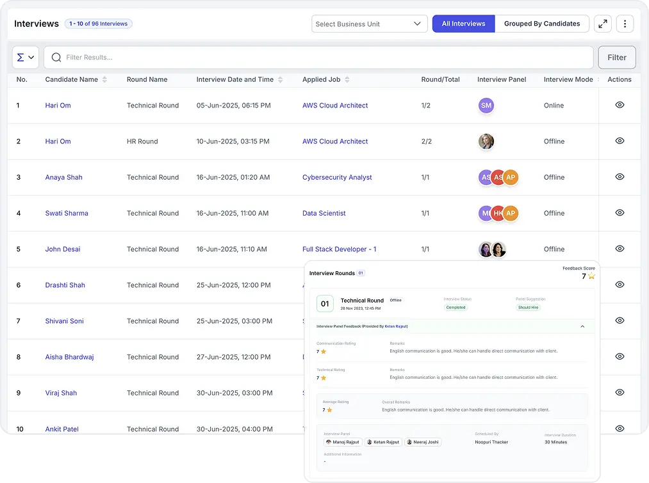Expand the Select Business Unit dropdown

coord(369,24)
